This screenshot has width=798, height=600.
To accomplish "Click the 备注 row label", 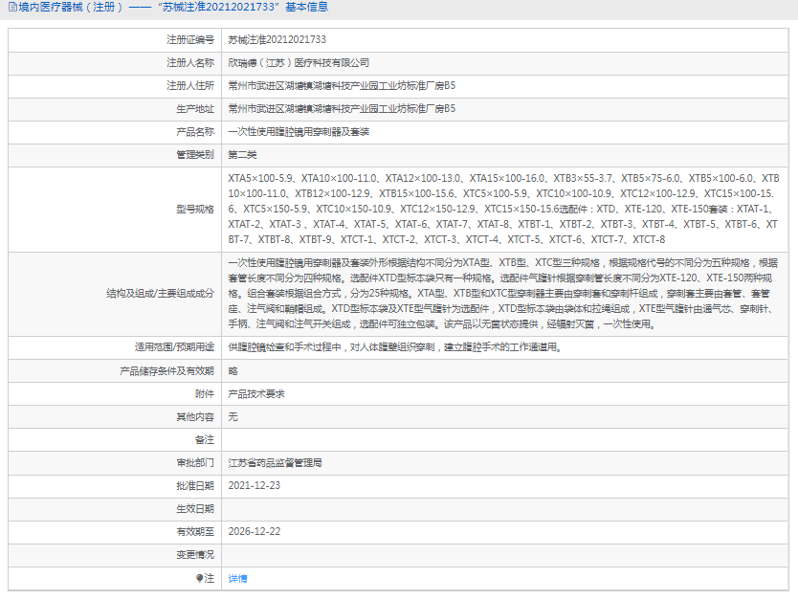I will tap(205, 439).
